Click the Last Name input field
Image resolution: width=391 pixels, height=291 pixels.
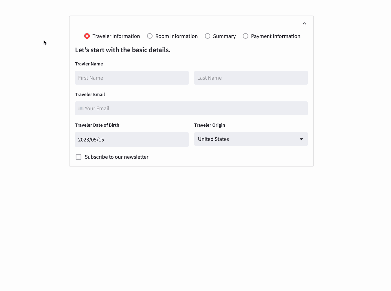coord(251,78)
